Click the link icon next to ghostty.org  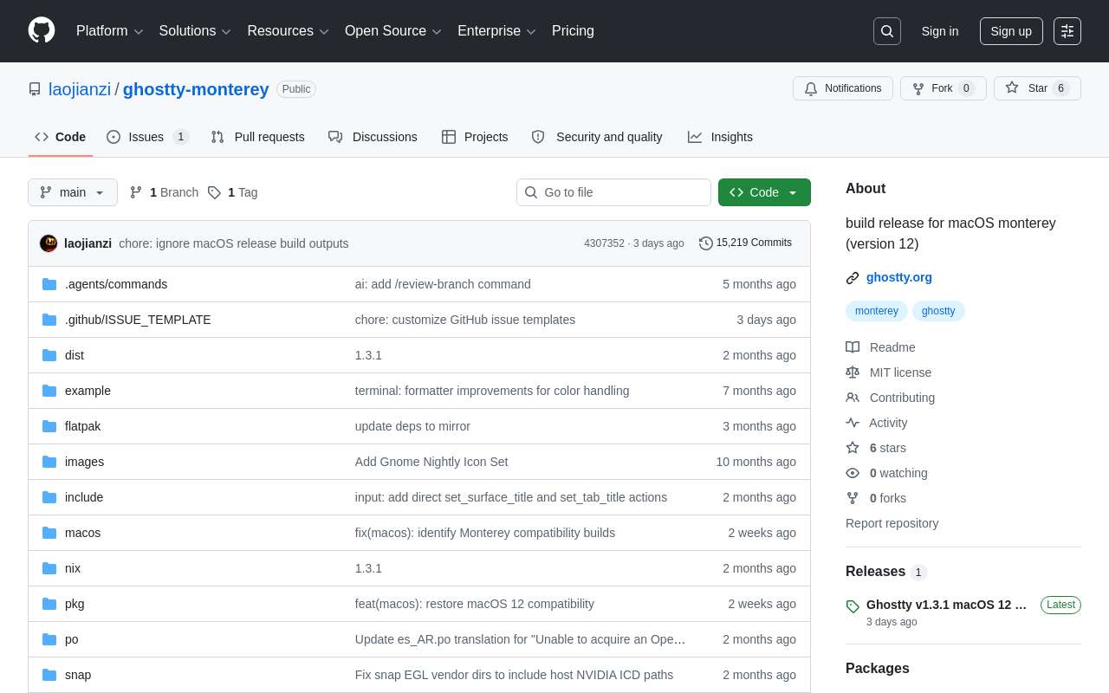853,278
